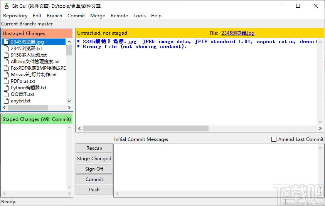
Task: Click the file icon for 9158多人视频.txt
Action: point(7,55)
